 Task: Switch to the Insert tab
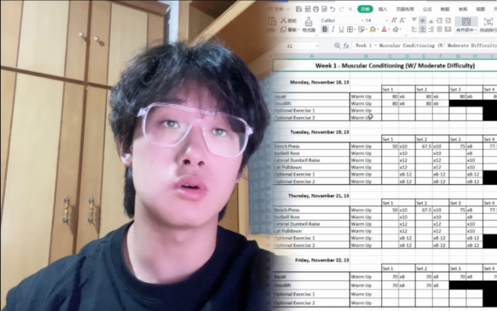383,9
